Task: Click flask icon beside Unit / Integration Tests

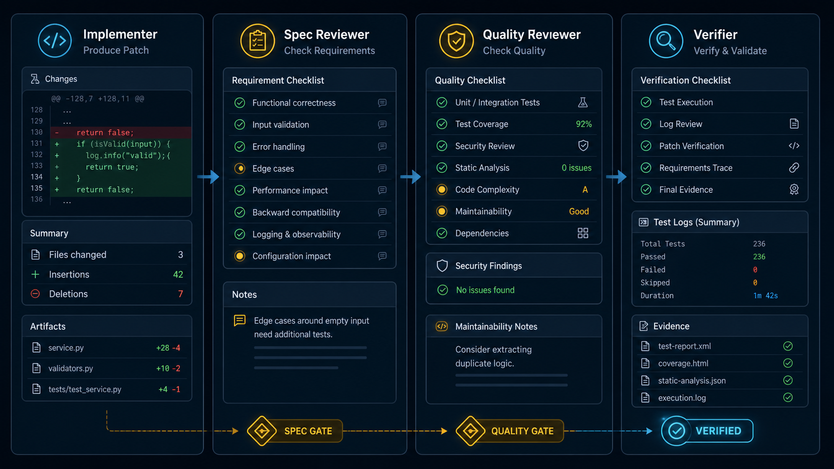Action: [583, 102]
